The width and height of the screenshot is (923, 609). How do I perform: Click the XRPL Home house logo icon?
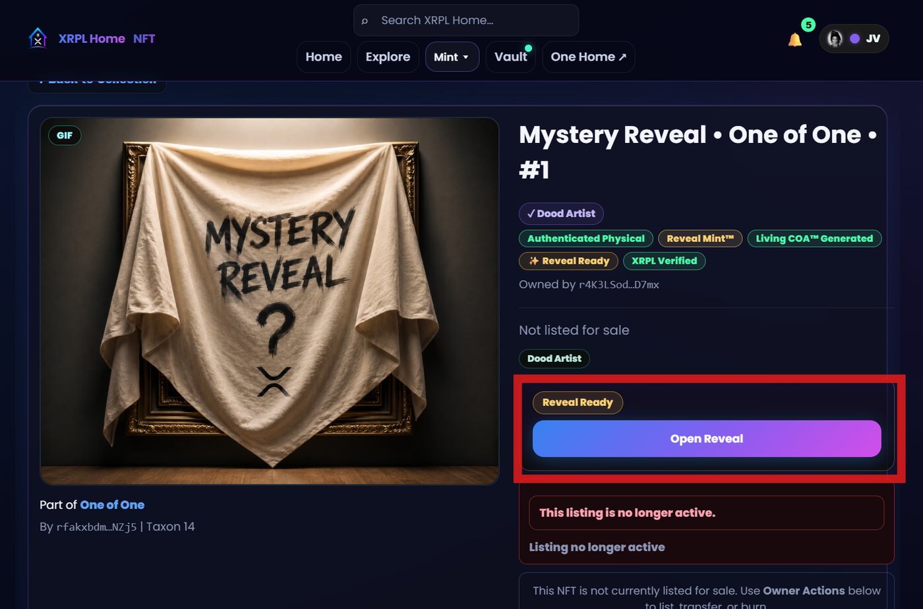pyautogui.click(x=38, y=38)
